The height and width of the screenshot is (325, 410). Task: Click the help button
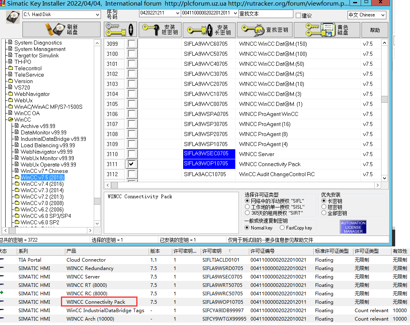tap(375, 30)
